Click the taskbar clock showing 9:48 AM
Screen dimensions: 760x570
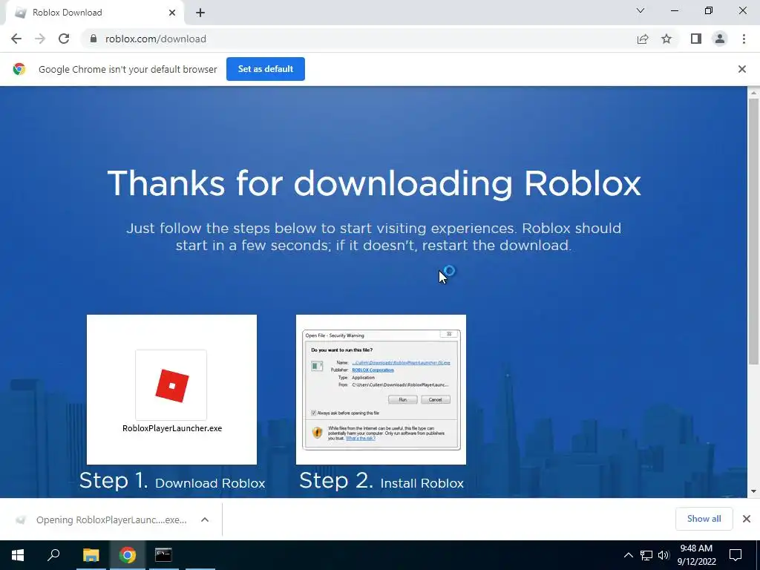(x=696, y=555)
